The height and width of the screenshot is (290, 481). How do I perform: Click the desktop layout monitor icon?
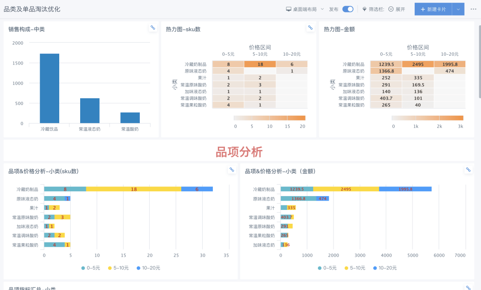click(x=289, y=9)
